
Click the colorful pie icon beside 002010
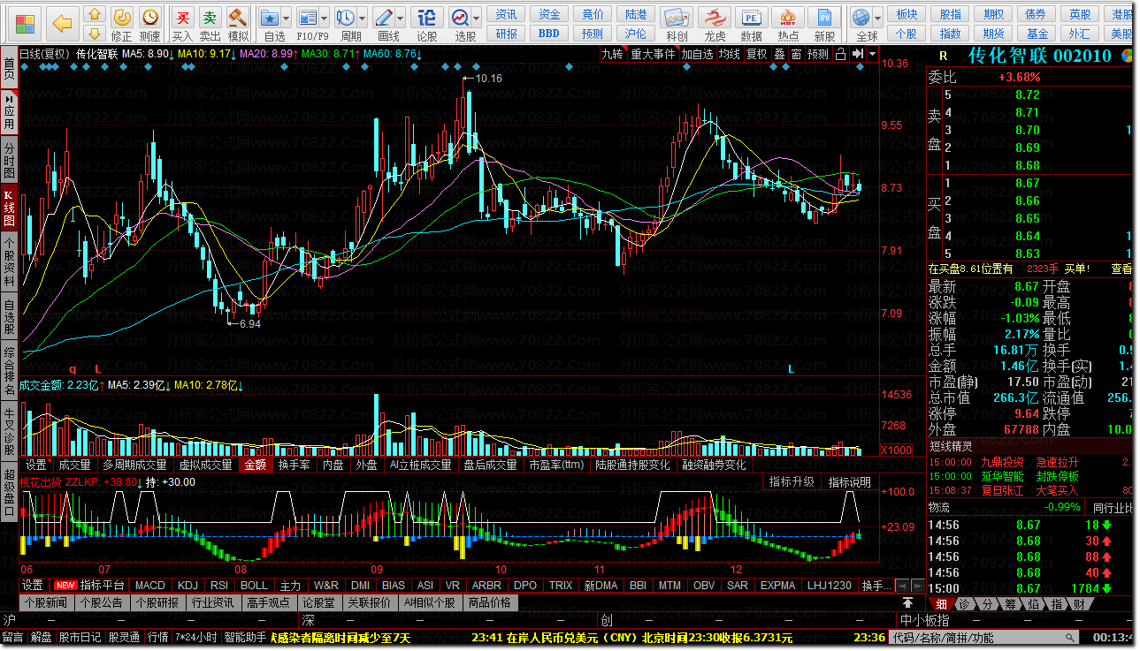coord(1127,56)
